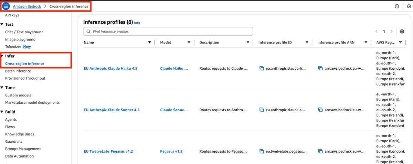
Task: Collapse the Infer sidebar section
Action: tap(2, 56)
